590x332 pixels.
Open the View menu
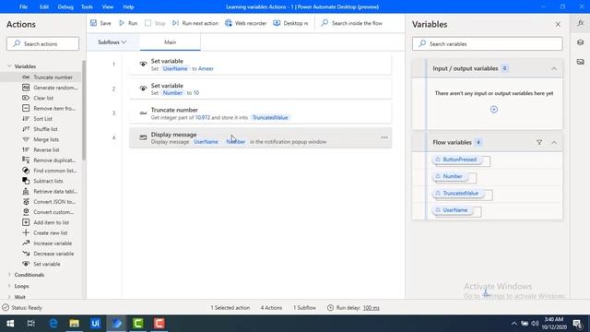(x=108, y=6)
